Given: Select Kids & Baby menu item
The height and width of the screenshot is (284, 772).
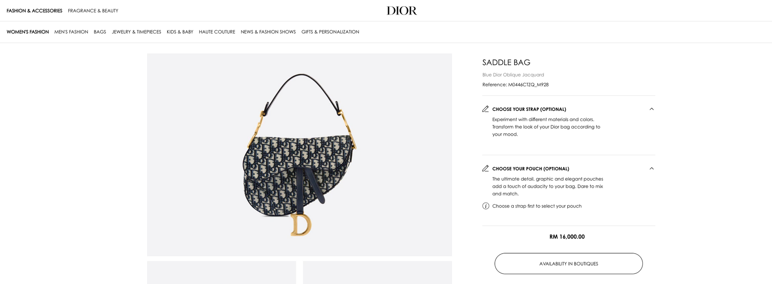Looking at the screenshot, I should 180,32.
